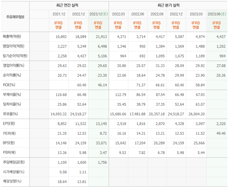Click operating margin value 31.33
The width and height of the screenshot is (228, 188).
click(160, 66)
